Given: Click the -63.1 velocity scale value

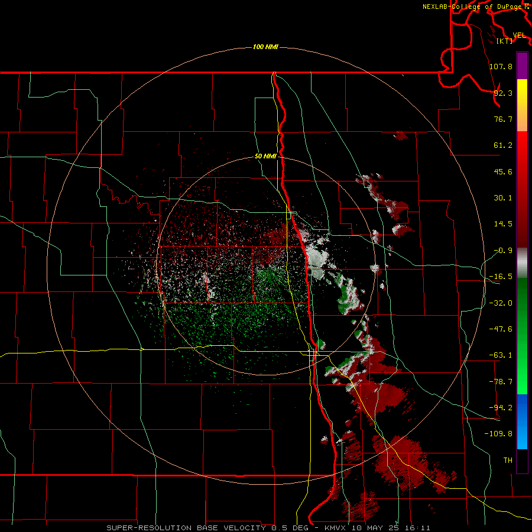Looking at the screenshot, I should pos(501,355).
